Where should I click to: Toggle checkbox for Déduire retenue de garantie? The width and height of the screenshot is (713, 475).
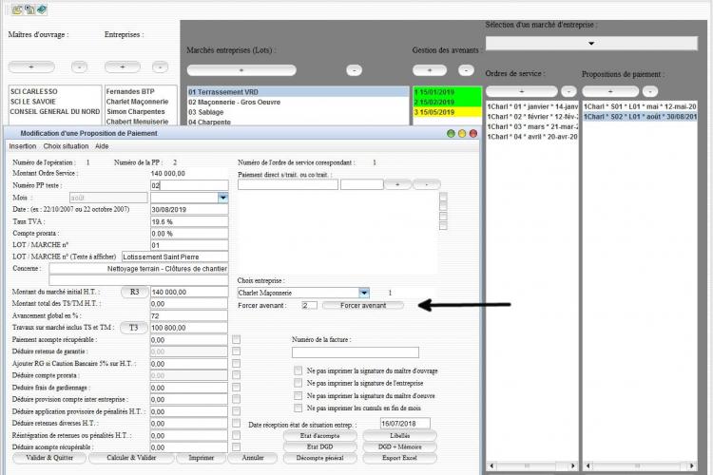click(237, 351)
